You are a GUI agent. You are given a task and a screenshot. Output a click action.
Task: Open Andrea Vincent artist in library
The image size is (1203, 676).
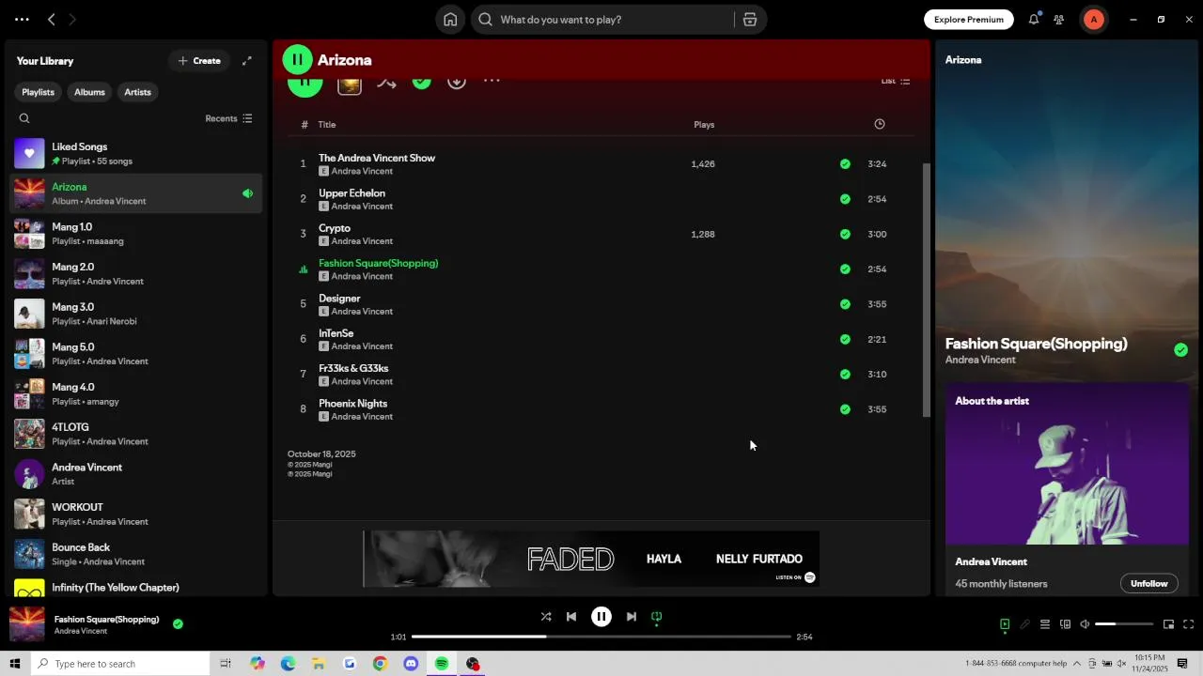tap(136, 474)
